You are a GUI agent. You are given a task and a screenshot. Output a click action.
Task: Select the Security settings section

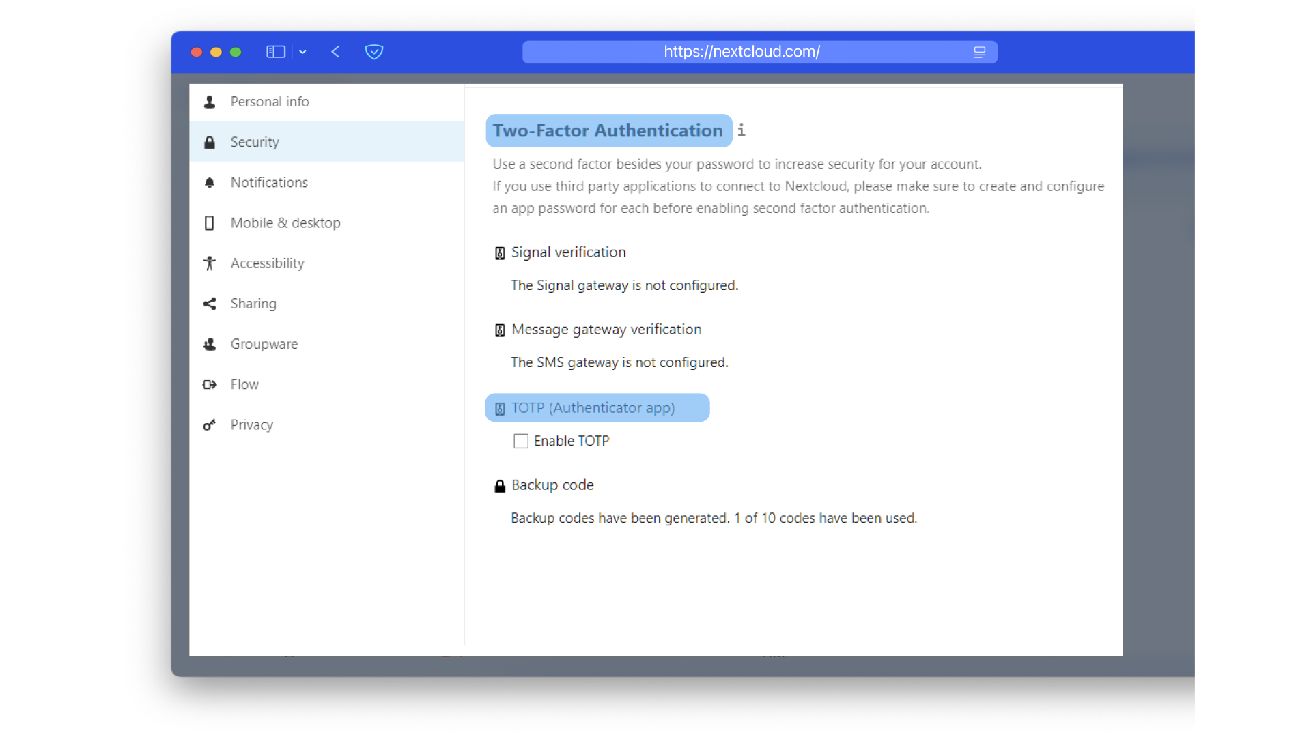[326, 142]
